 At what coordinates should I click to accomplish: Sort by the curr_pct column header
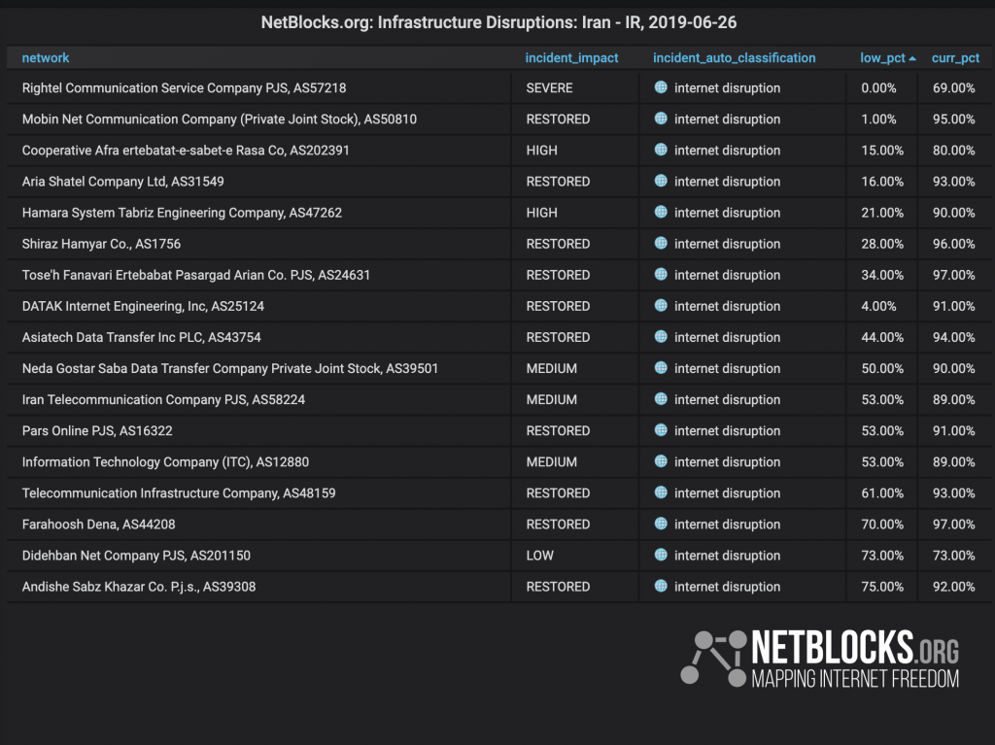(x=955, y=57)
